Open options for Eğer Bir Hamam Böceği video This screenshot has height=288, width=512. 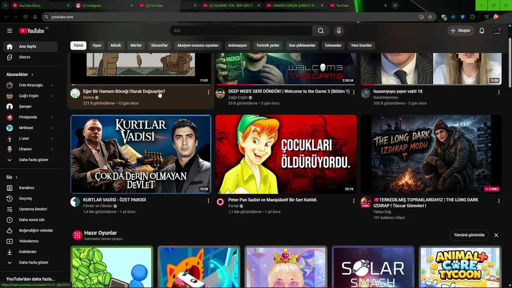click(208, 92)
